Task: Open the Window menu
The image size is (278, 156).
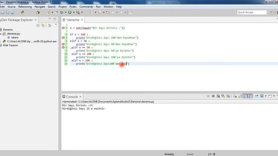Action: point(108,7)
